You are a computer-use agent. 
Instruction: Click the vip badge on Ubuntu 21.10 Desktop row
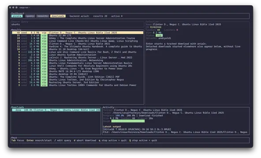pyautogui.click(x=44, y=49)
